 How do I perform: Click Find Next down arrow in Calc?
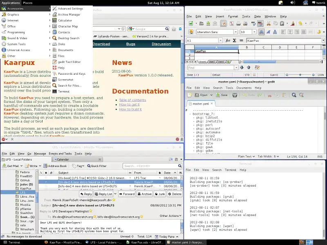coord(242,67)
